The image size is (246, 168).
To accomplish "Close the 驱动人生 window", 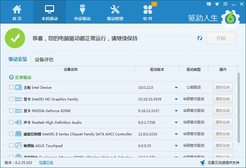I will 242,4.
